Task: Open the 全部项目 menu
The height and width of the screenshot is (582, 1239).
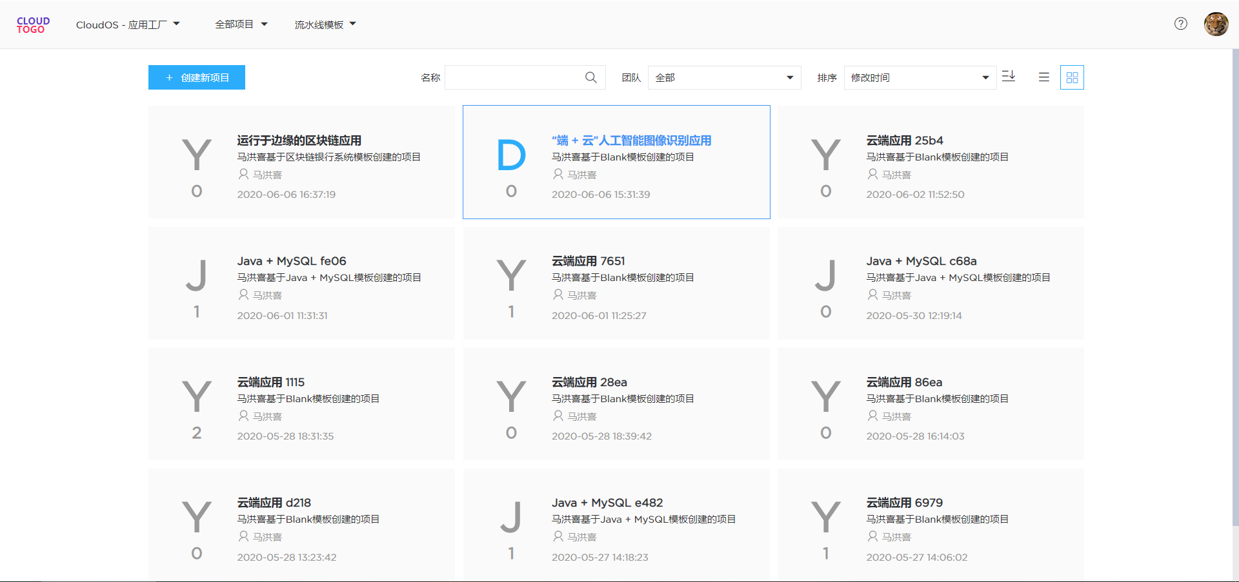Action: [x=241, y=24]
